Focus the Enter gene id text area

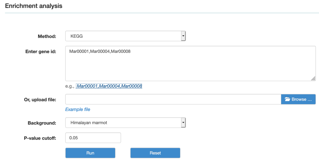[x=190, y=64]
